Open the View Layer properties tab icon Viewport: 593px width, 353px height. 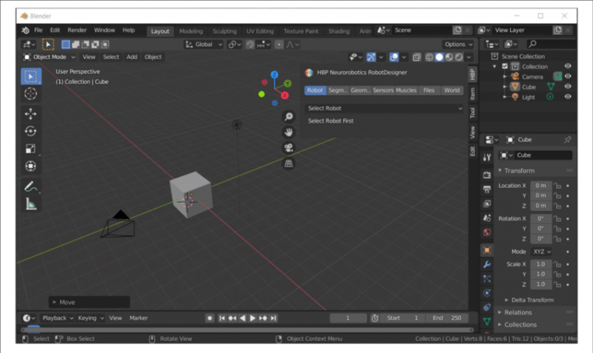pyautogui.click(x=487, y=204)
